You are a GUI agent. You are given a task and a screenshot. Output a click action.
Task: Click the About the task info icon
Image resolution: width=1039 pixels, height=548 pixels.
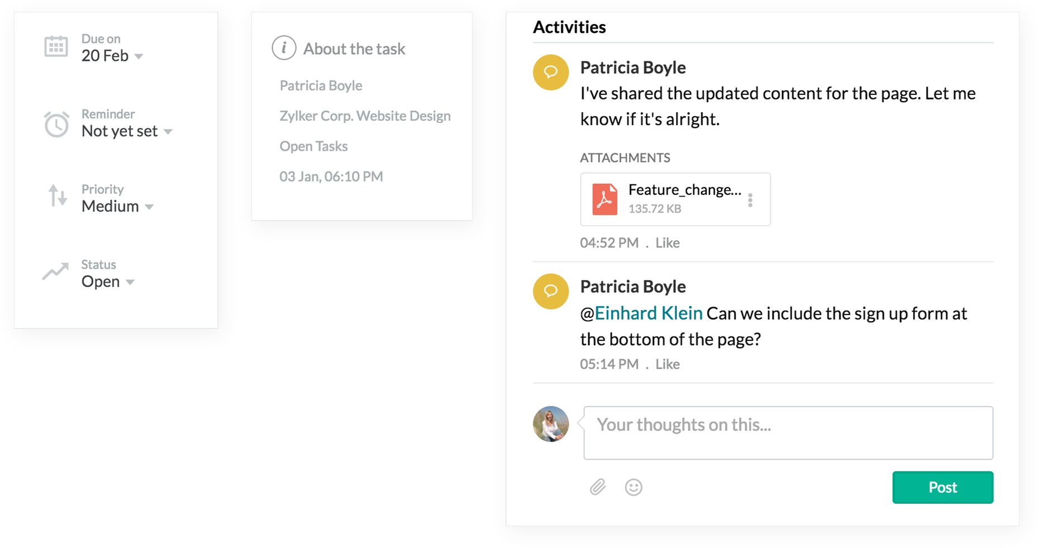click(x=284, y=48)
